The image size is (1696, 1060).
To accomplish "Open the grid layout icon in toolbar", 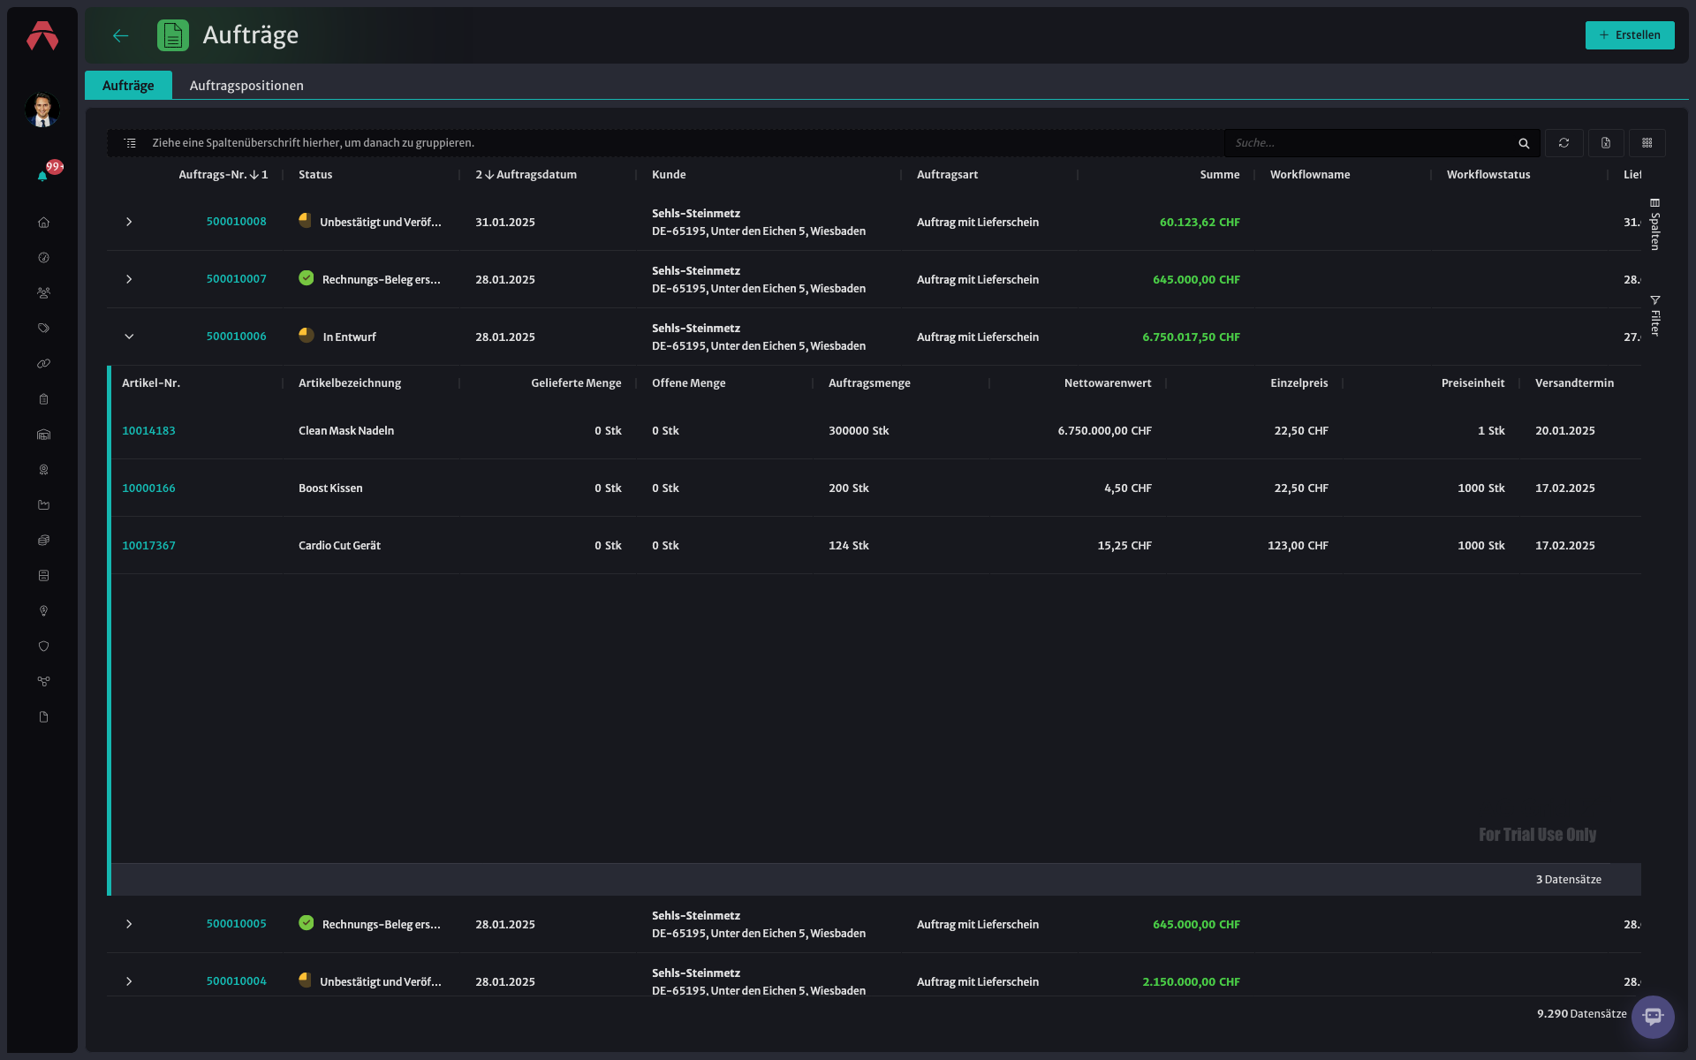I will pos(1647,142).
